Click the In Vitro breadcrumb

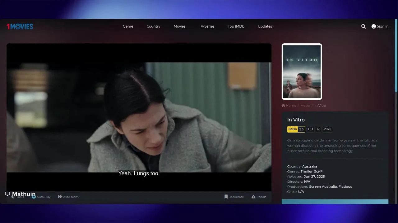click(320, 105)
